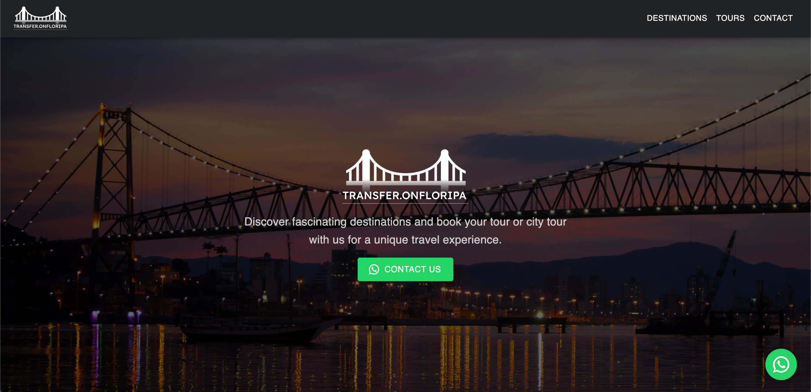
Task: Click the left tower of center bridge logo
Action: (x=366, y=165)
